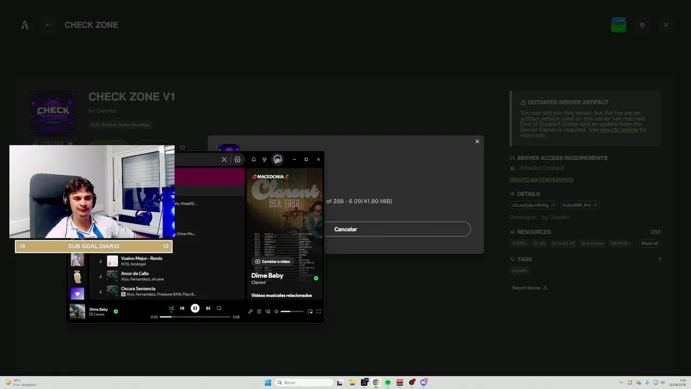The width and height of the screenshot is (691, 389).
Task: Open Videos musicales relacionados section
Action: coord(281,296)
